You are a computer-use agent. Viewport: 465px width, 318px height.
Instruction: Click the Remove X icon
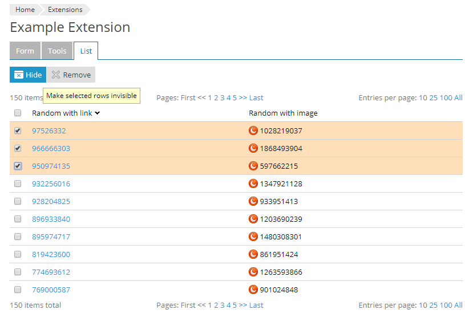tap(56, 75)
